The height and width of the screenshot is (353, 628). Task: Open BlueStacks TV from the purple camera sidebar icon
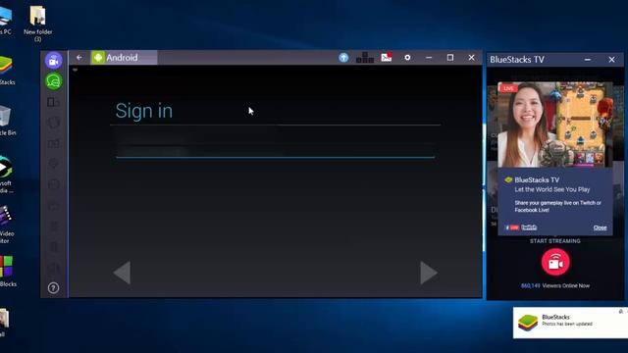tap(53, 61)
